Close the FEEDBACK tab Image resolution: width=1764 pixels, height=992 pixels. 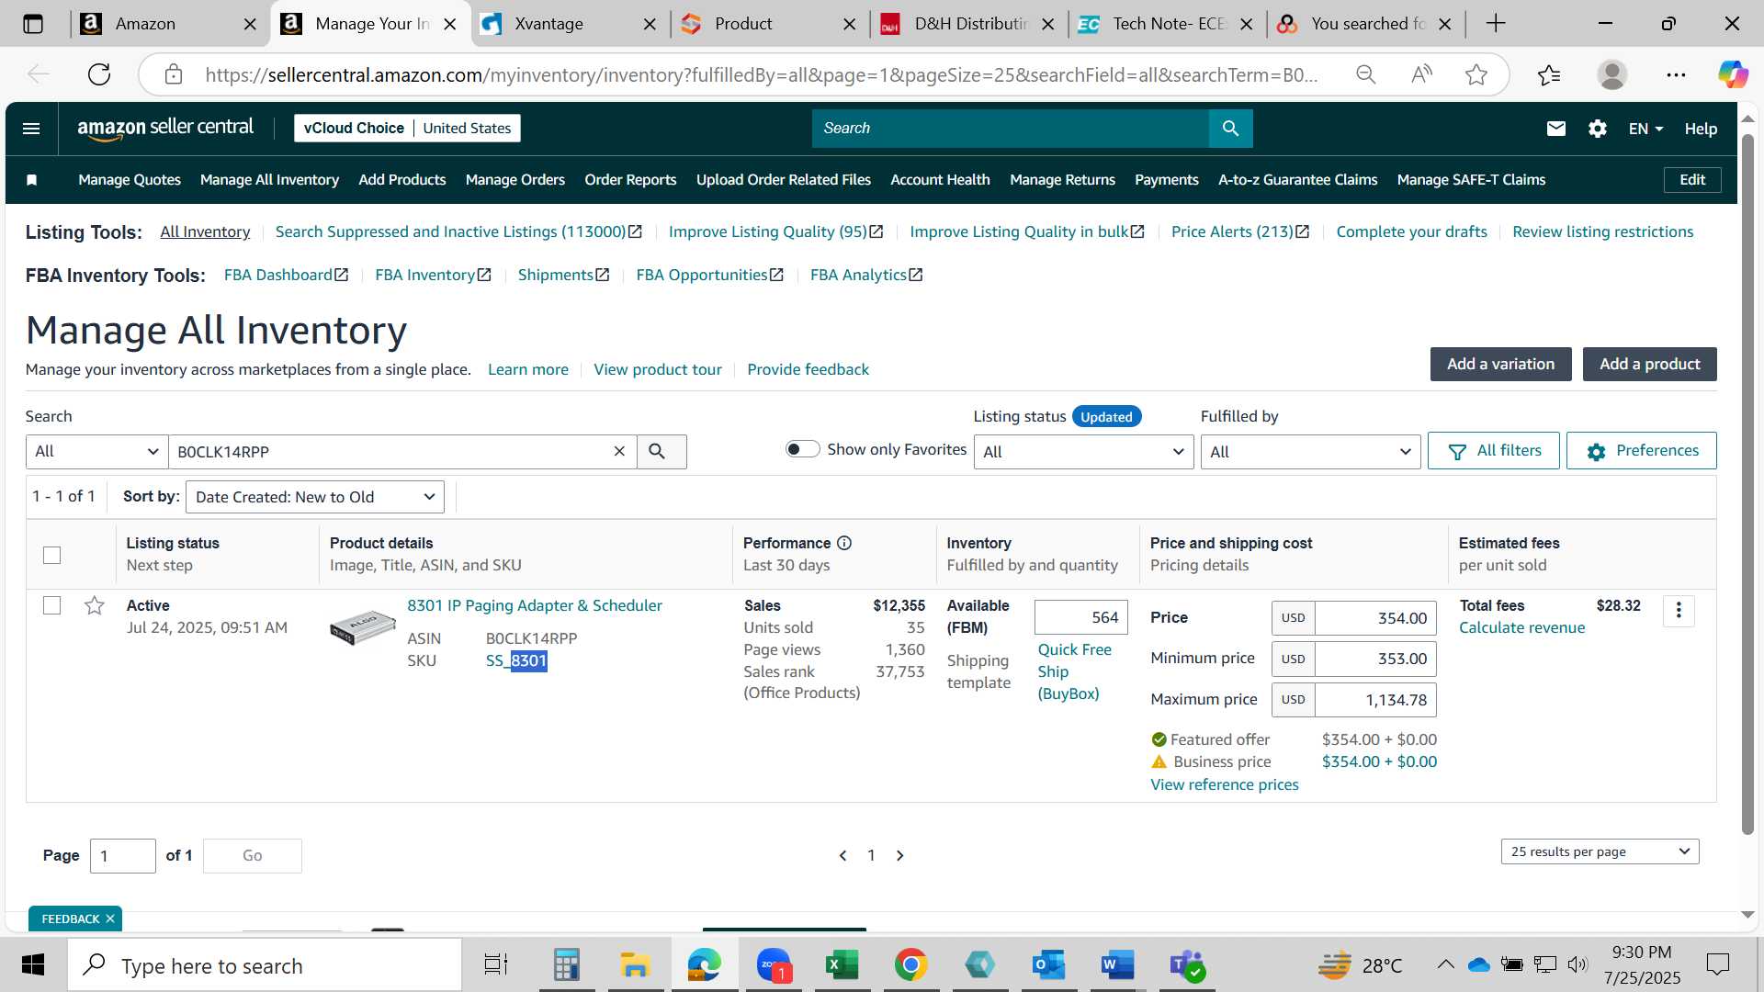coord(110,919)
